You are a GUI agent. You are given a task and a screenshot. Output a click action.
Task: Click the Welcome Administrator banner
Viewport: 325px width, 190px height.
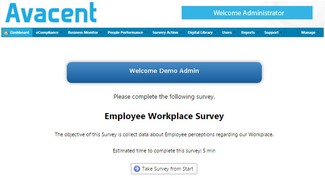click(247, 13)
